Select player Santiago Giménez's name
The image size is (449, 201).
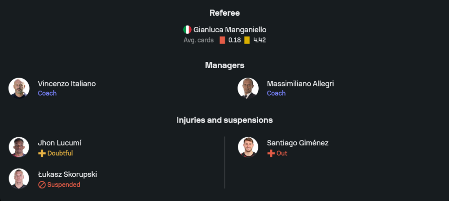297,143
